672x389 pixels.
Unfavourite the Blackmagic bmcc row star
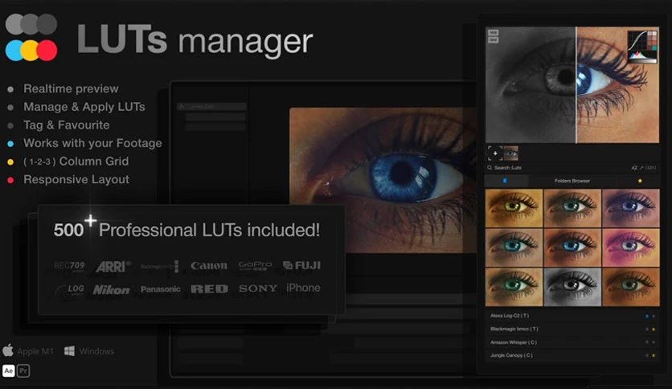pos(654,330)
